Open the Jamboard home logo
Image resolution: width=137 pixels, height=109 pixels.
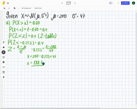3,3
